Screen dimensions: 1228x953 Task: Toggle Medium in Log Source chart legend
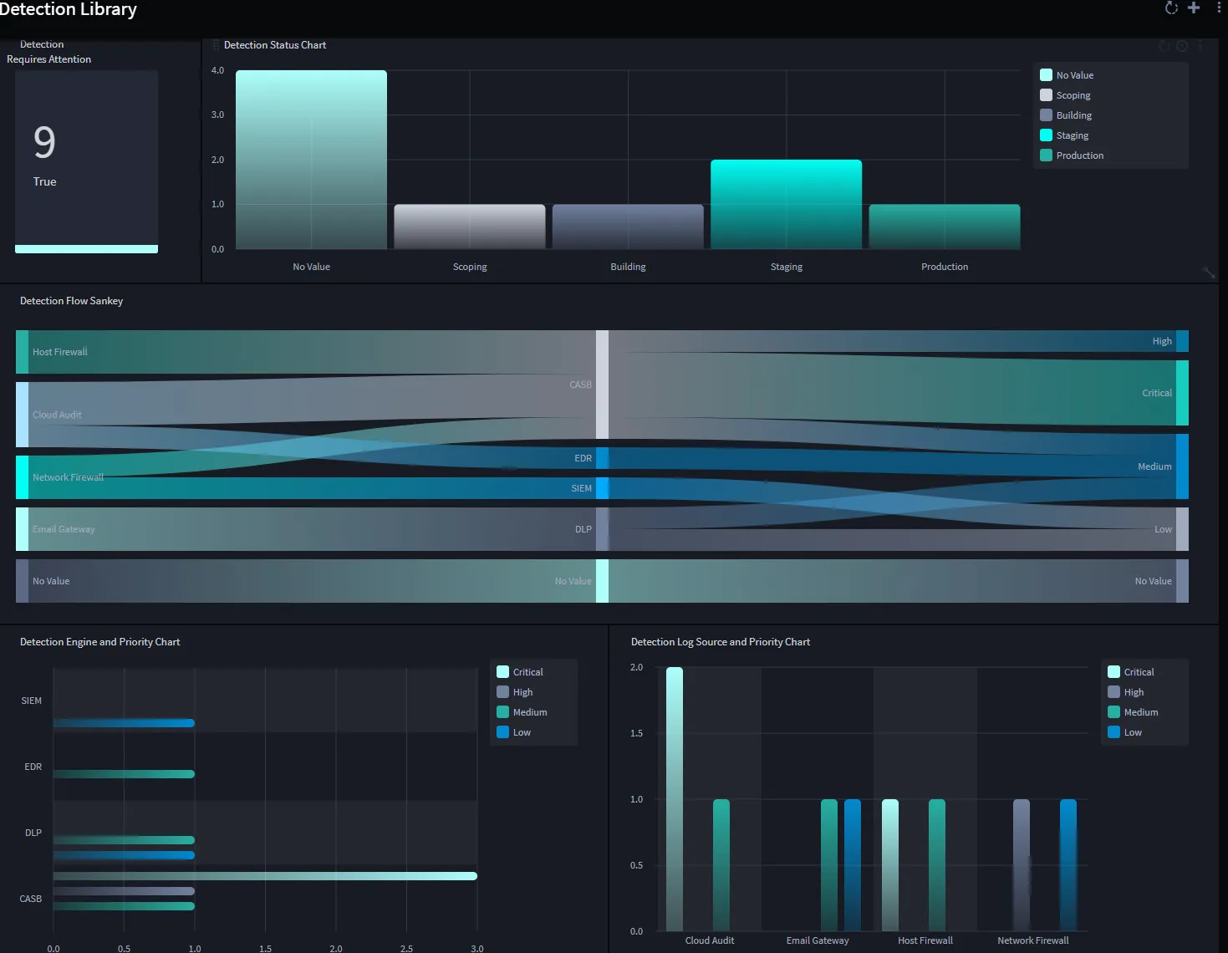(x=1133, y=712)
